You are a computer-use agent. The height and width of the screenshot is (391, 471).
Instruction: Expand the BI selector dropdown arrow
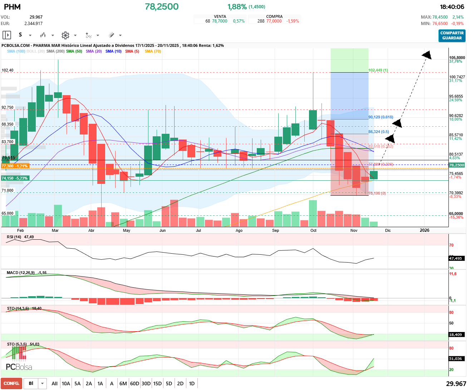43,383
